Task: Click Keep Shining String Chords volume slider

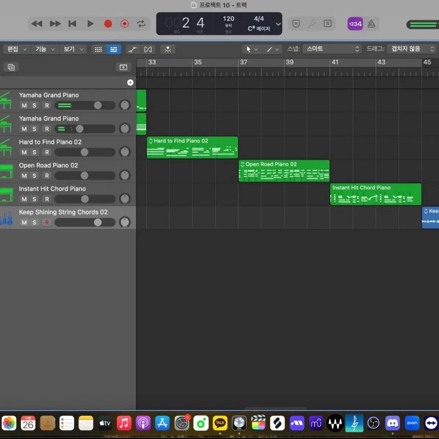Action: coord(85,223)
